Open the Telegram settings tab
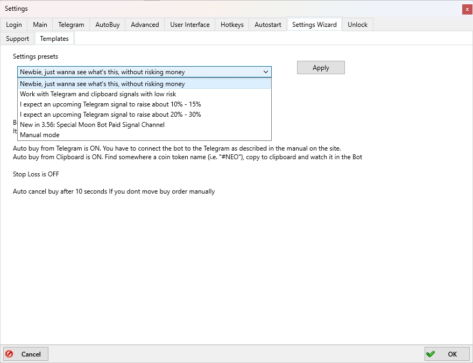This screenshot has height=363, width=473. pyautogui.click(x=71, y=25)
